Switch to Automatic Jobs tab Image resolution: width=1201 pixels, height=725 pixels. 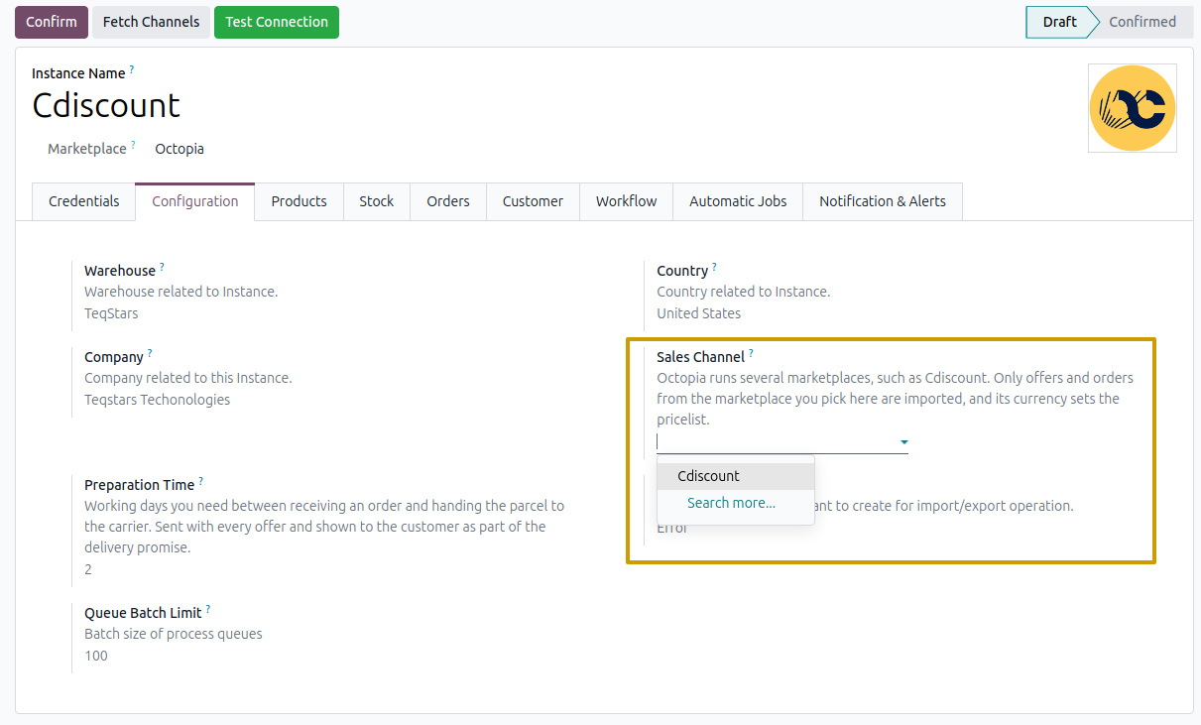pos(738,201)
